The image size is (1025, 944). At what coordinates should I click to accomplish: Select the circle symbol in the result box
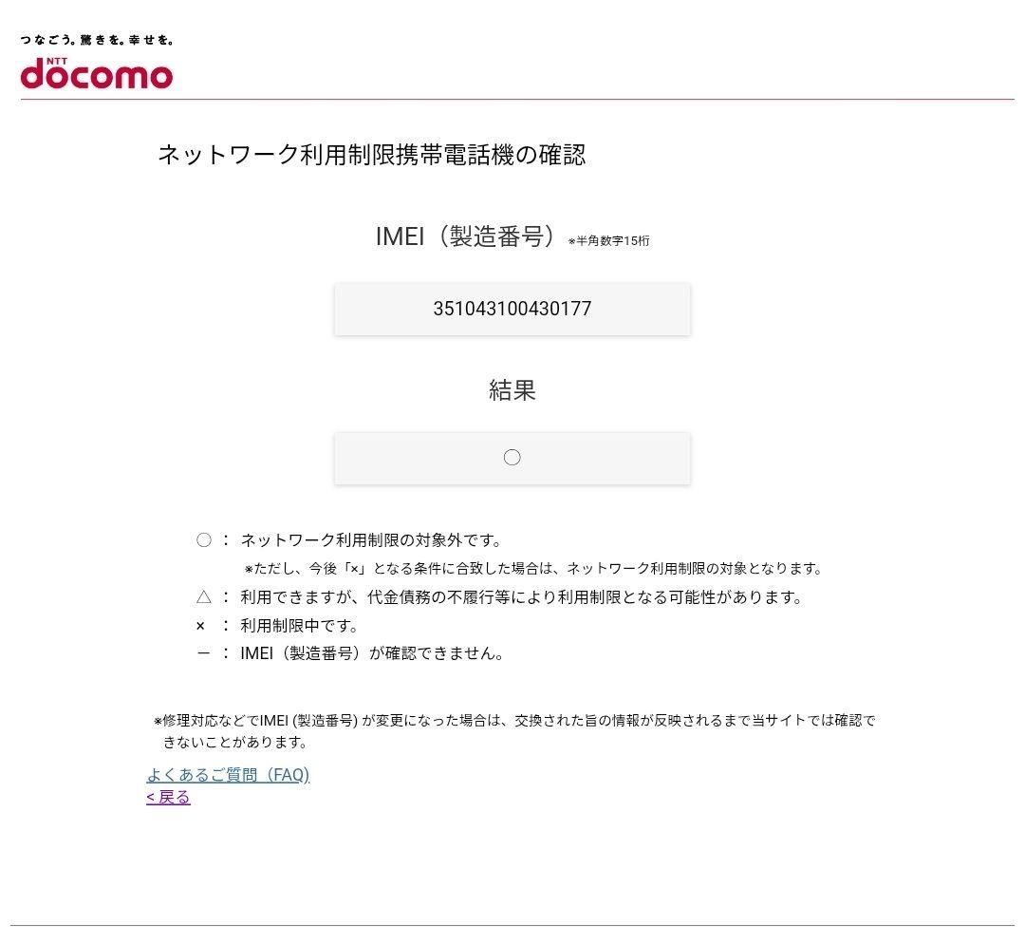click(512, 457)
